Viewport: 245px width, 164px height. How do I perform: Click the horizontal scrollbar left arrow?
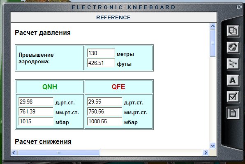tap(14, 152)
